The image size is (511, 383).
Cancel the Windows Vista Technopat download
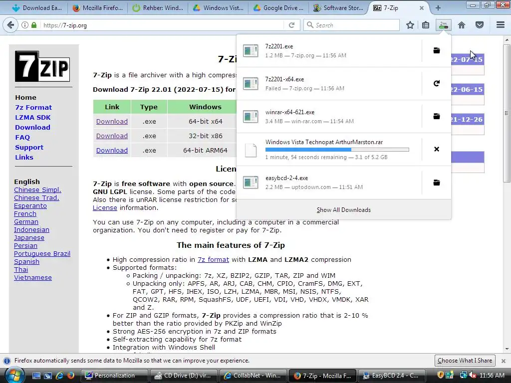(x=436, y=149)
